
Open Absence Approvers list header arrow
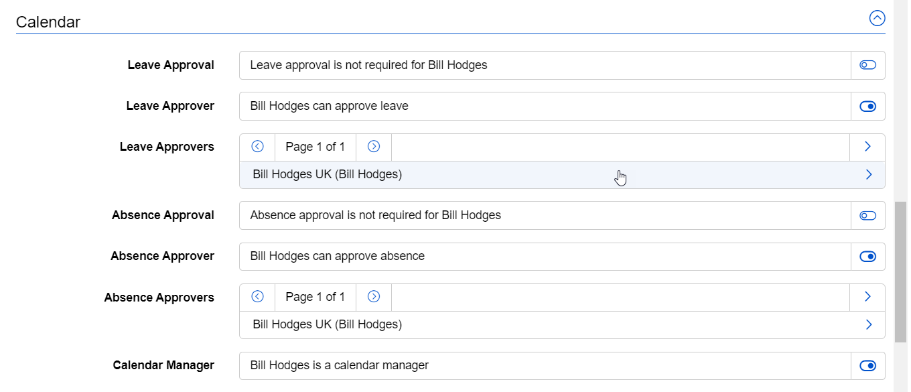tap(867, 297)
